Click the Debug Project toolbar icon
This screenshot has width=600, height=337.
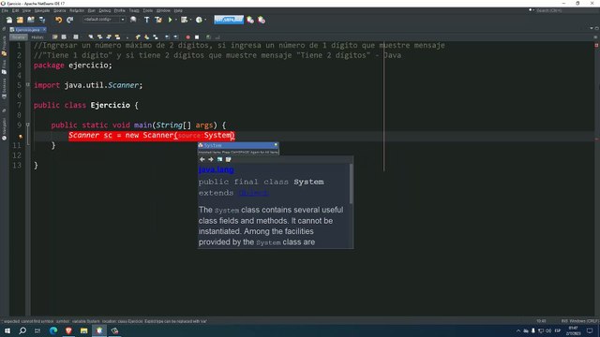point(185,20)
